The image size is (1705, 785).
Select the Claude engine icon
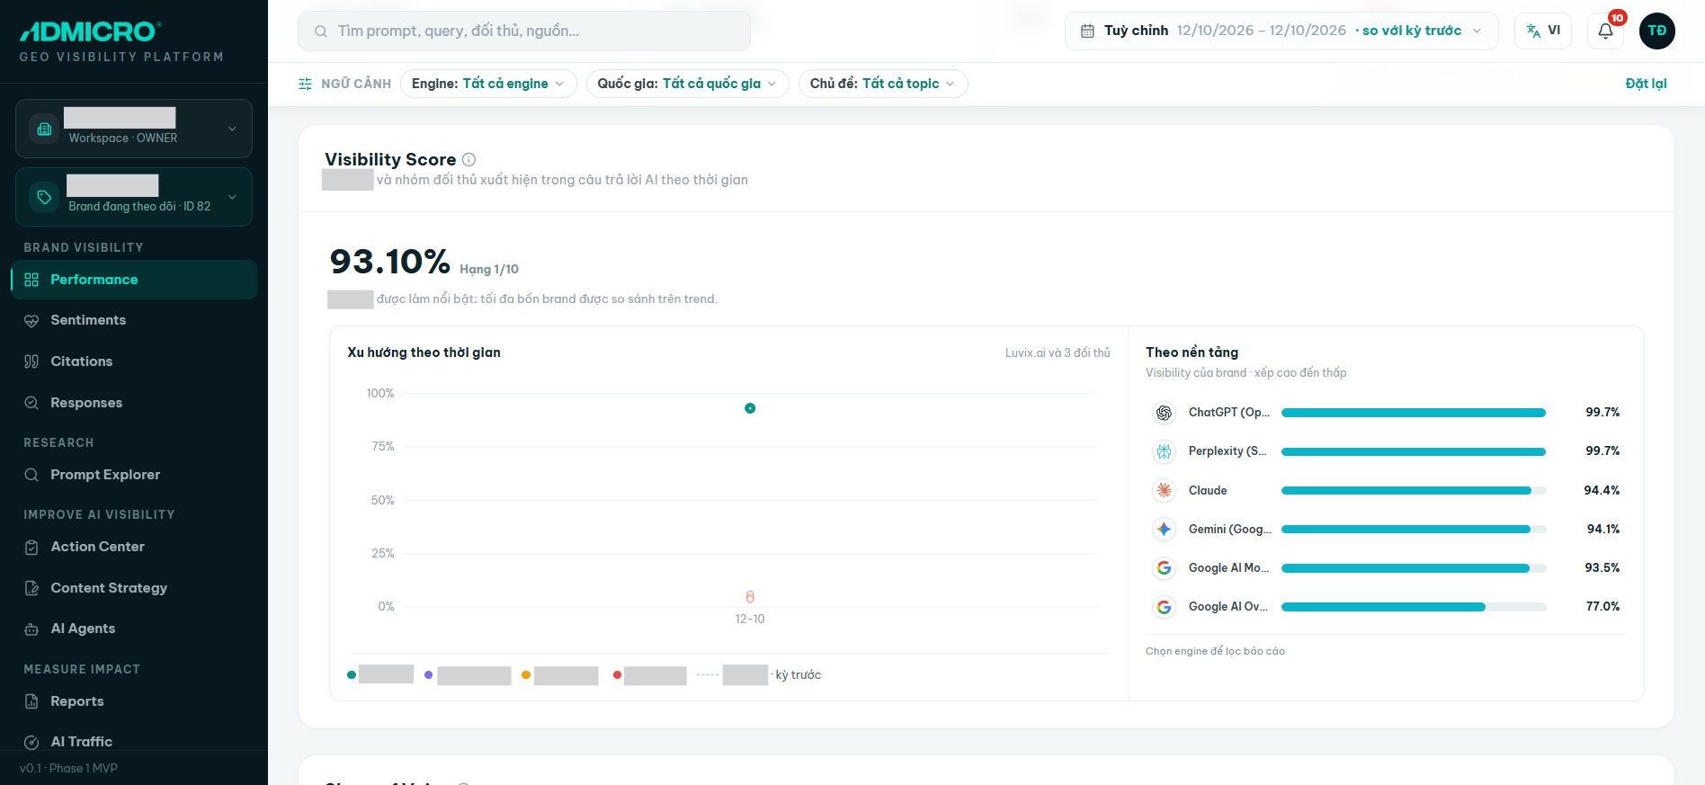point(1164,490)
